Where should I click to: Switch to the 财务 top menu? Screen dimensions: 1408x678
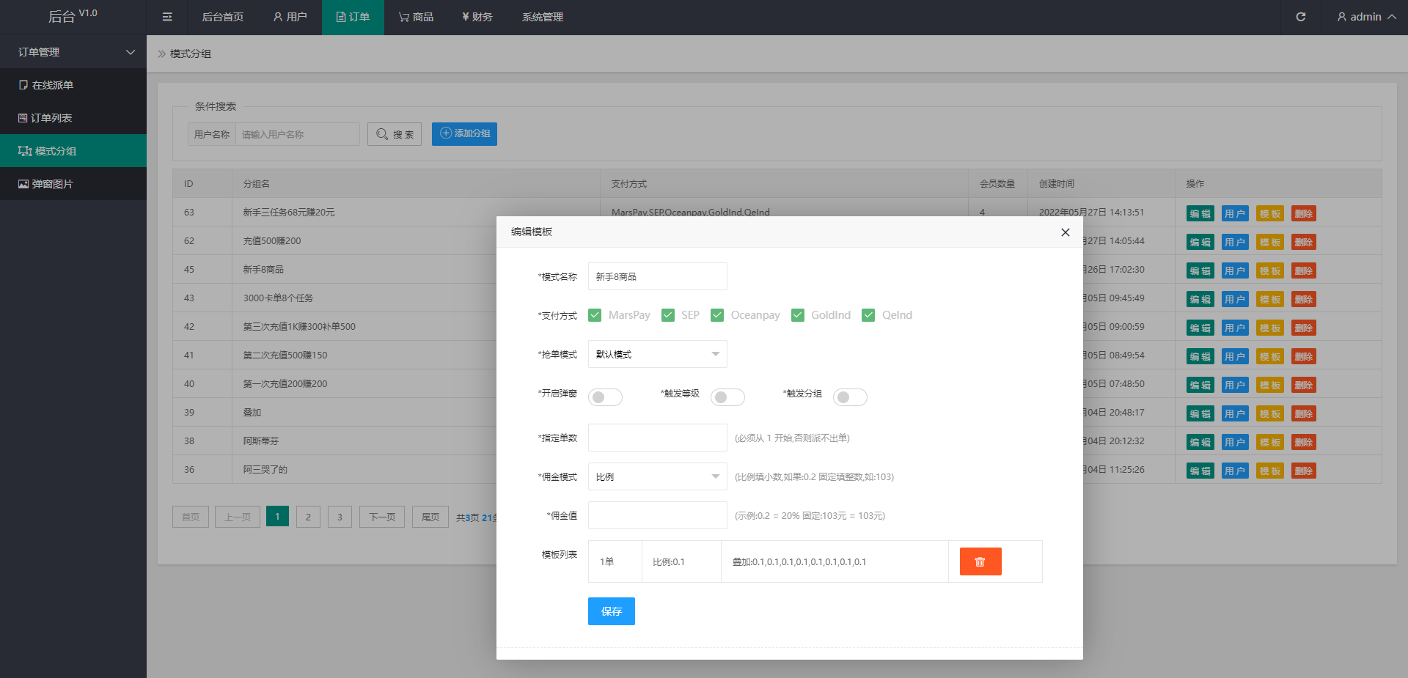477,17
